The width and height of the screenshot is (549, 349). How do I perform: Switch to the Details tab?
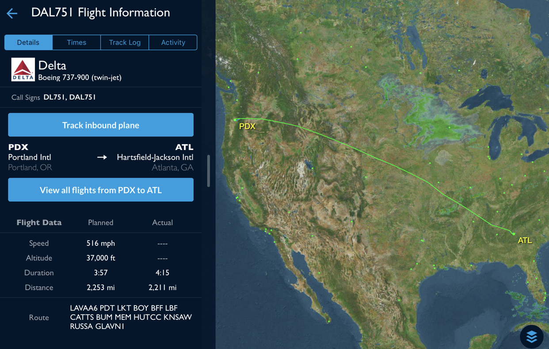(x=28, y=42)
